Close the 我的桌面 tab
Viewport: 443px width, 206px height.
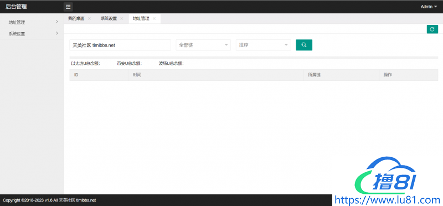[89, 19]
